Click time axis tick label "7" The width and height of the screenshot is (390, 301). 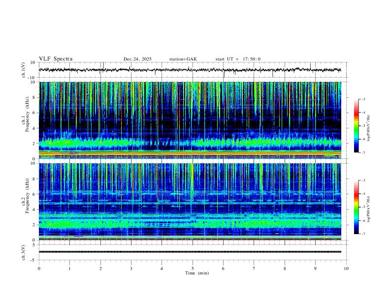coord(254,269)
